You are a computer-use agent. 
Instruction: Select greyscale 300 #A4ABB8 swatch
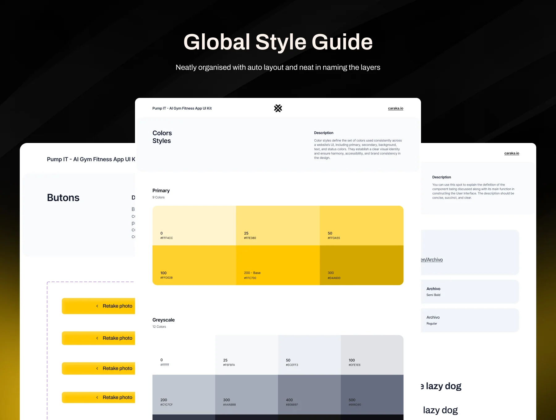[246, 395]
